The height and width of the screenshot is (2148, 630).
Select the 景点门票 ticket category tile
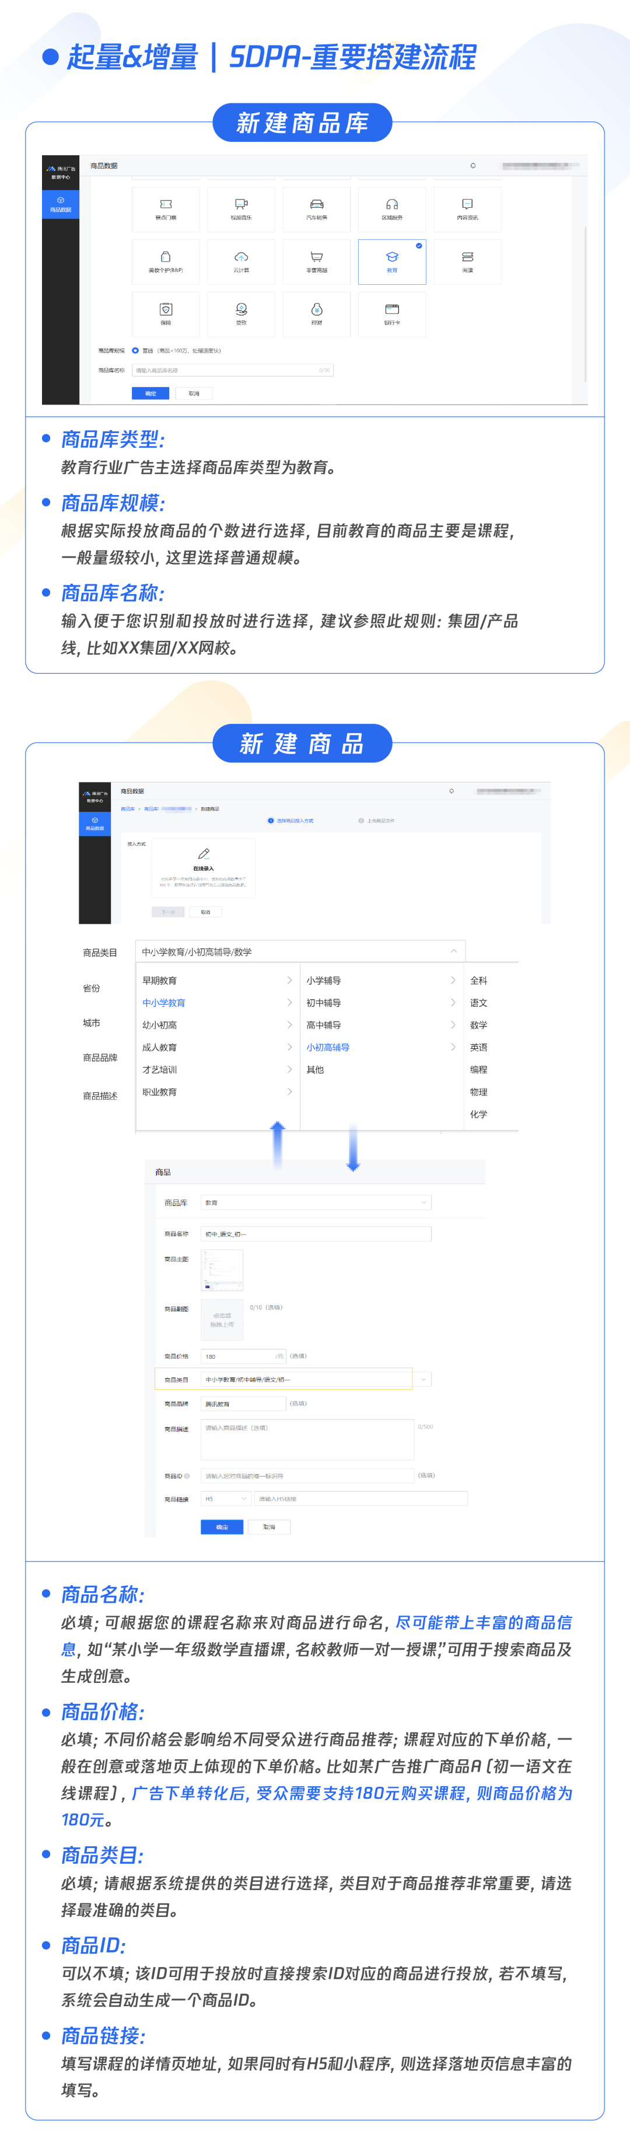tap(166, 210)
